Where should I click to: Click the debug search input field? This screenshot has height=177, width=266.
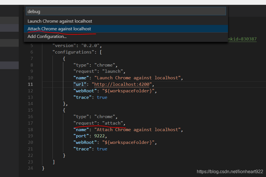[126, 11]
